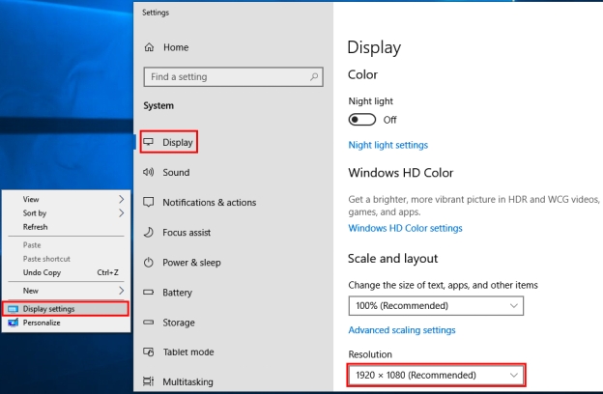This screenshot has height=394, width=603.
Task: Select the Display page in sidebar
Action: coord(177,142)
